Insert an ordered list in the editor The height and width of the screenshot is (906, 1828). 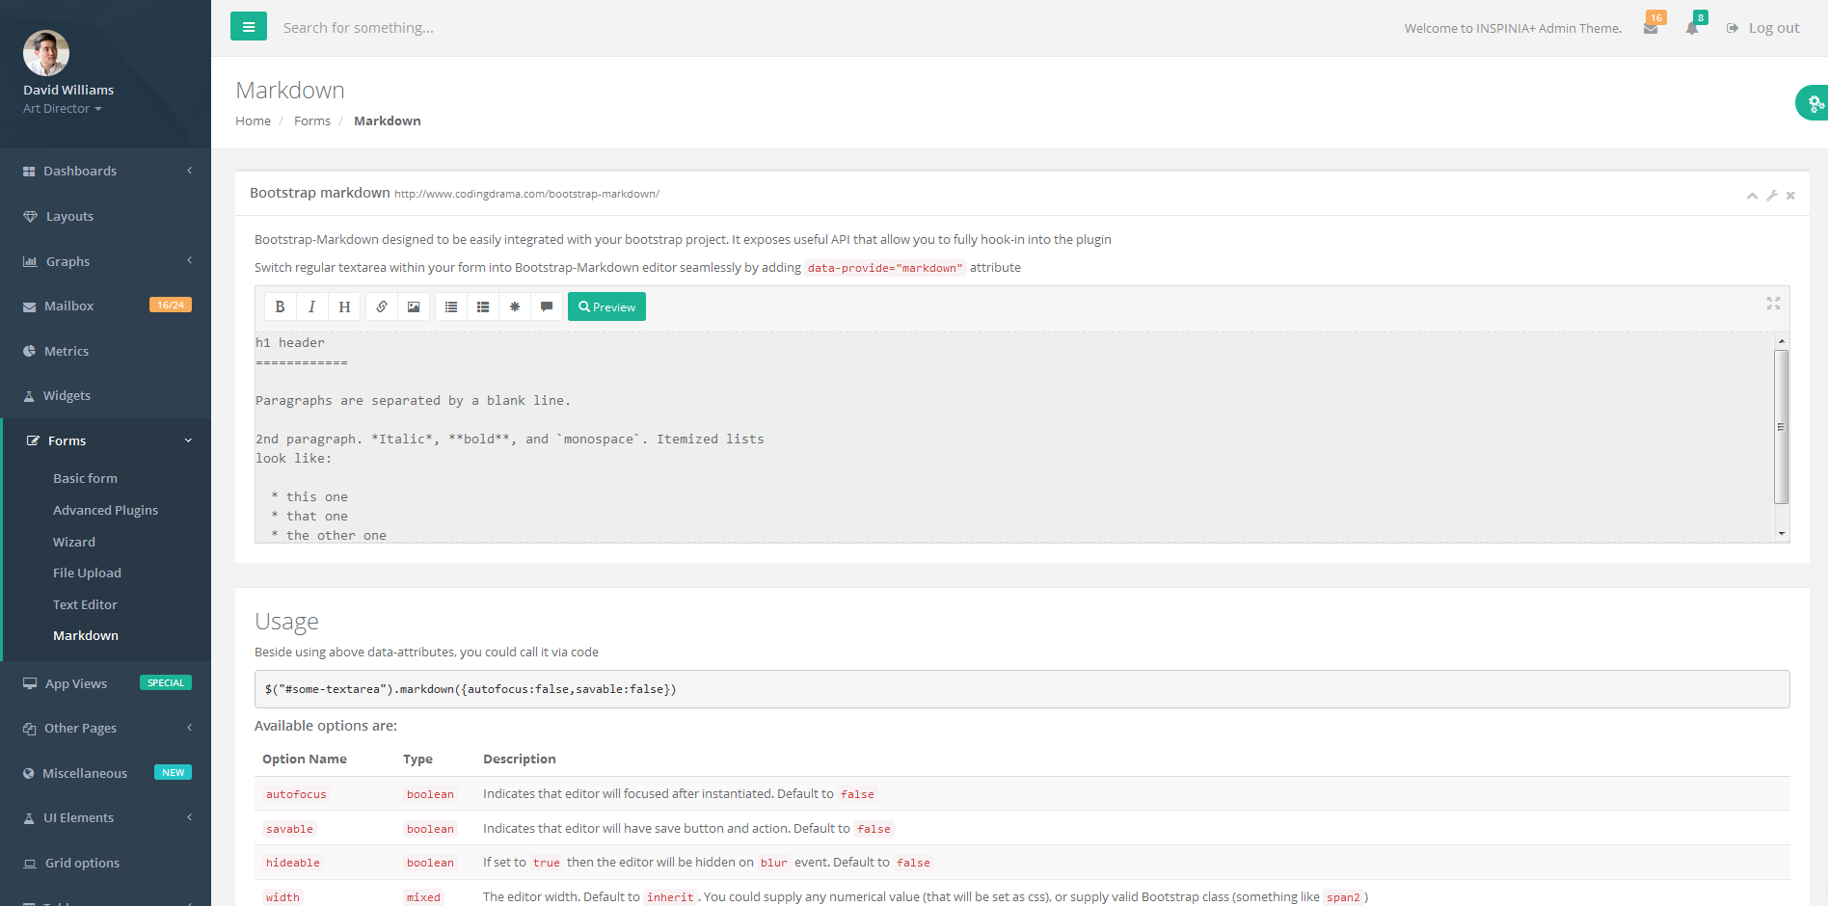pyautogui.click(x=483, y=306)
